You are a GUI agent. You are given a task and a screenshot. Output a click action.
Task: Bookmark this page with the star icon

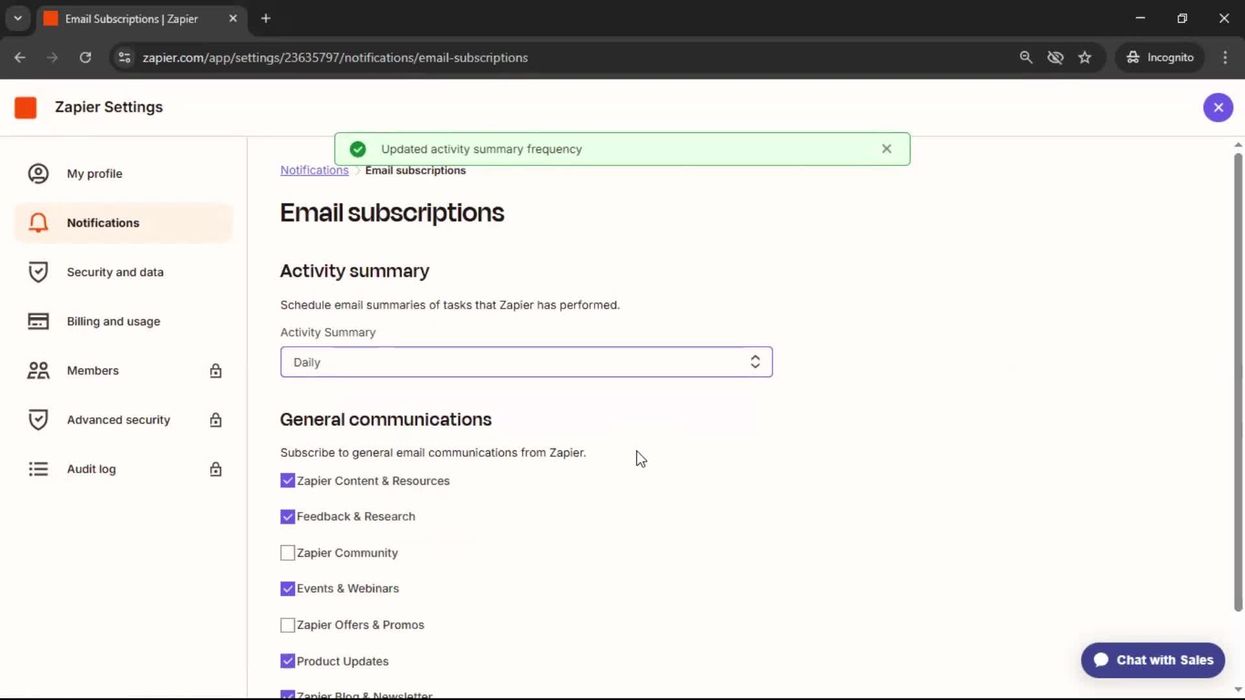coord(1085,58)
